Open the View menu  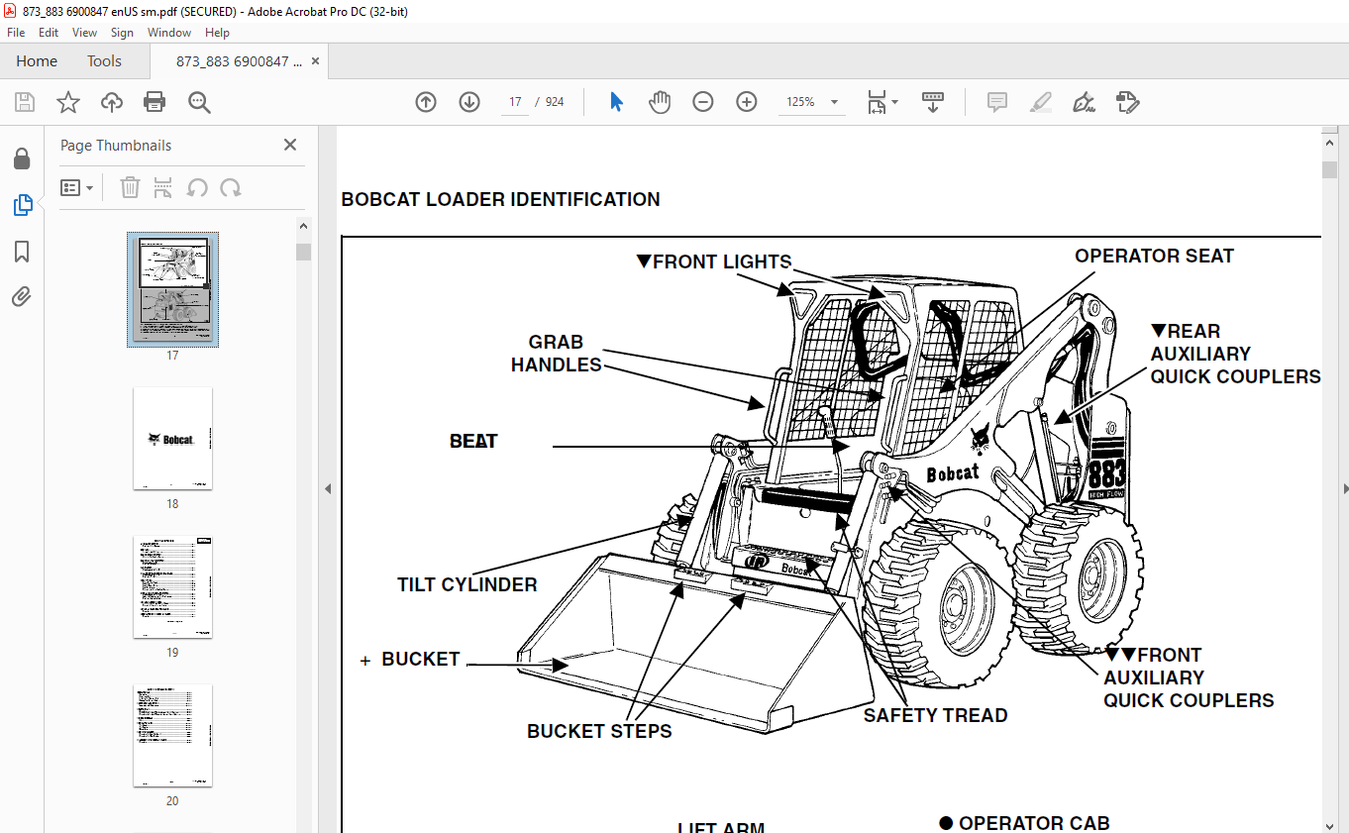pyautogui.click(x=85, y=33)
